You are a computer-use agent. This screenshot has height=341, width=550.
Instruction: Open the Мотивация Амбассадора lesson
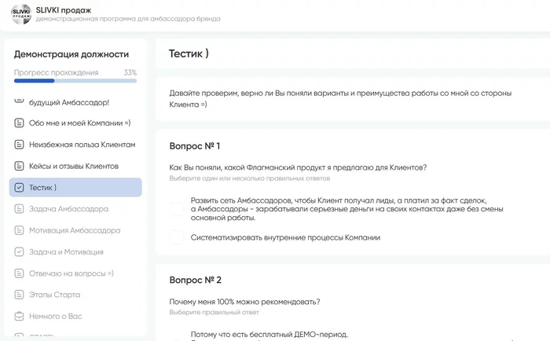[74, 231]
